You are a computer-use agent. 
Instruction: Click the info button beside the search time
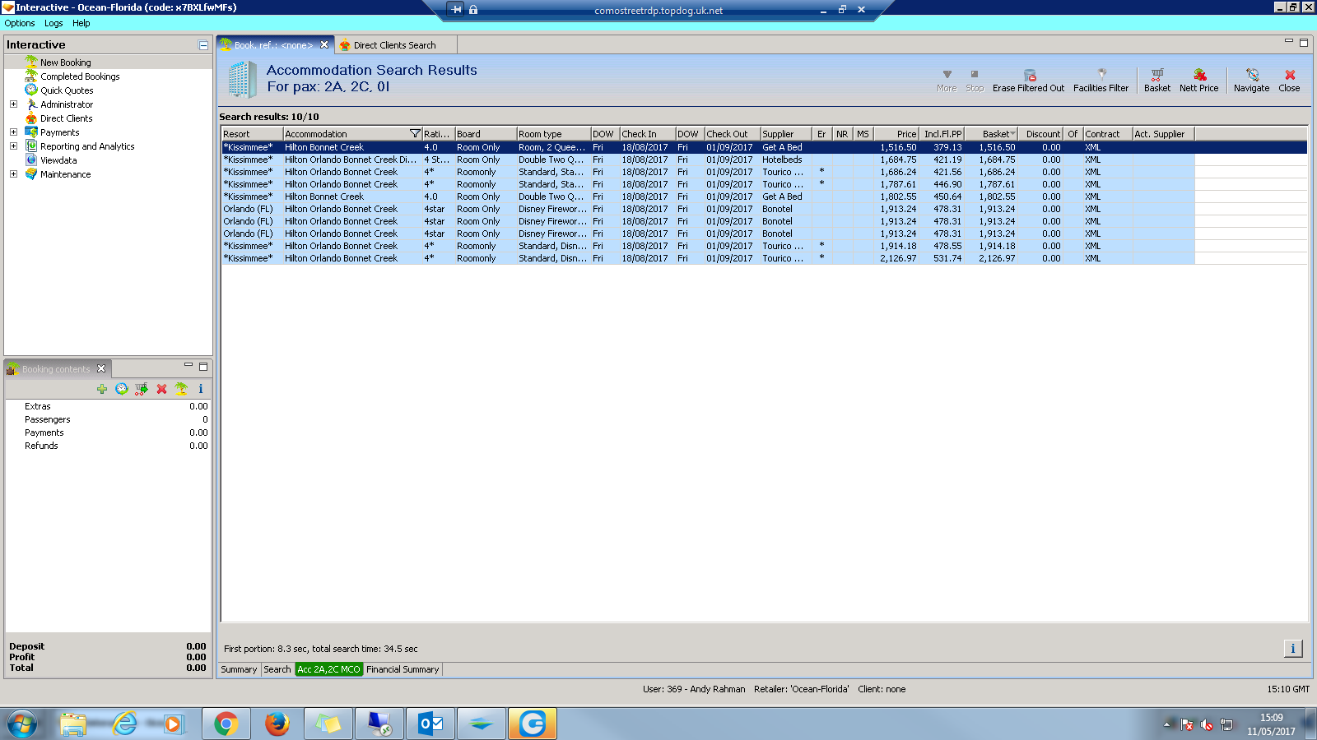coord(1292,649)
